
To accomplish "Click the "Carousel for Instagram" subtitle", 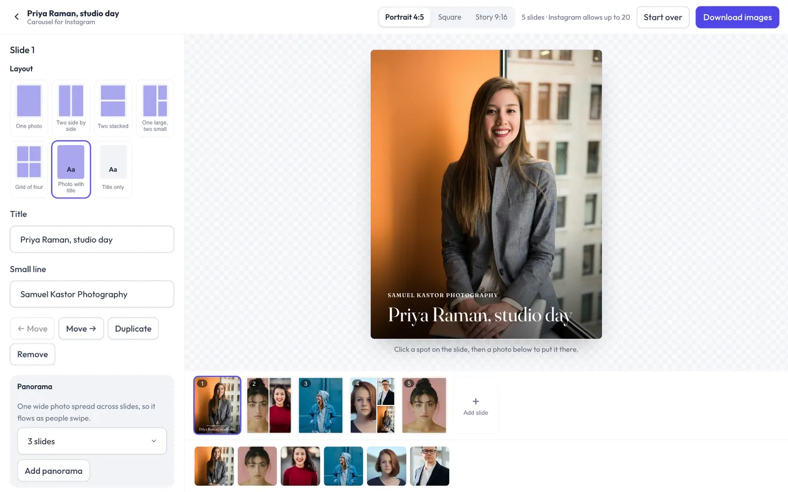I will click(x=61, y=22).
